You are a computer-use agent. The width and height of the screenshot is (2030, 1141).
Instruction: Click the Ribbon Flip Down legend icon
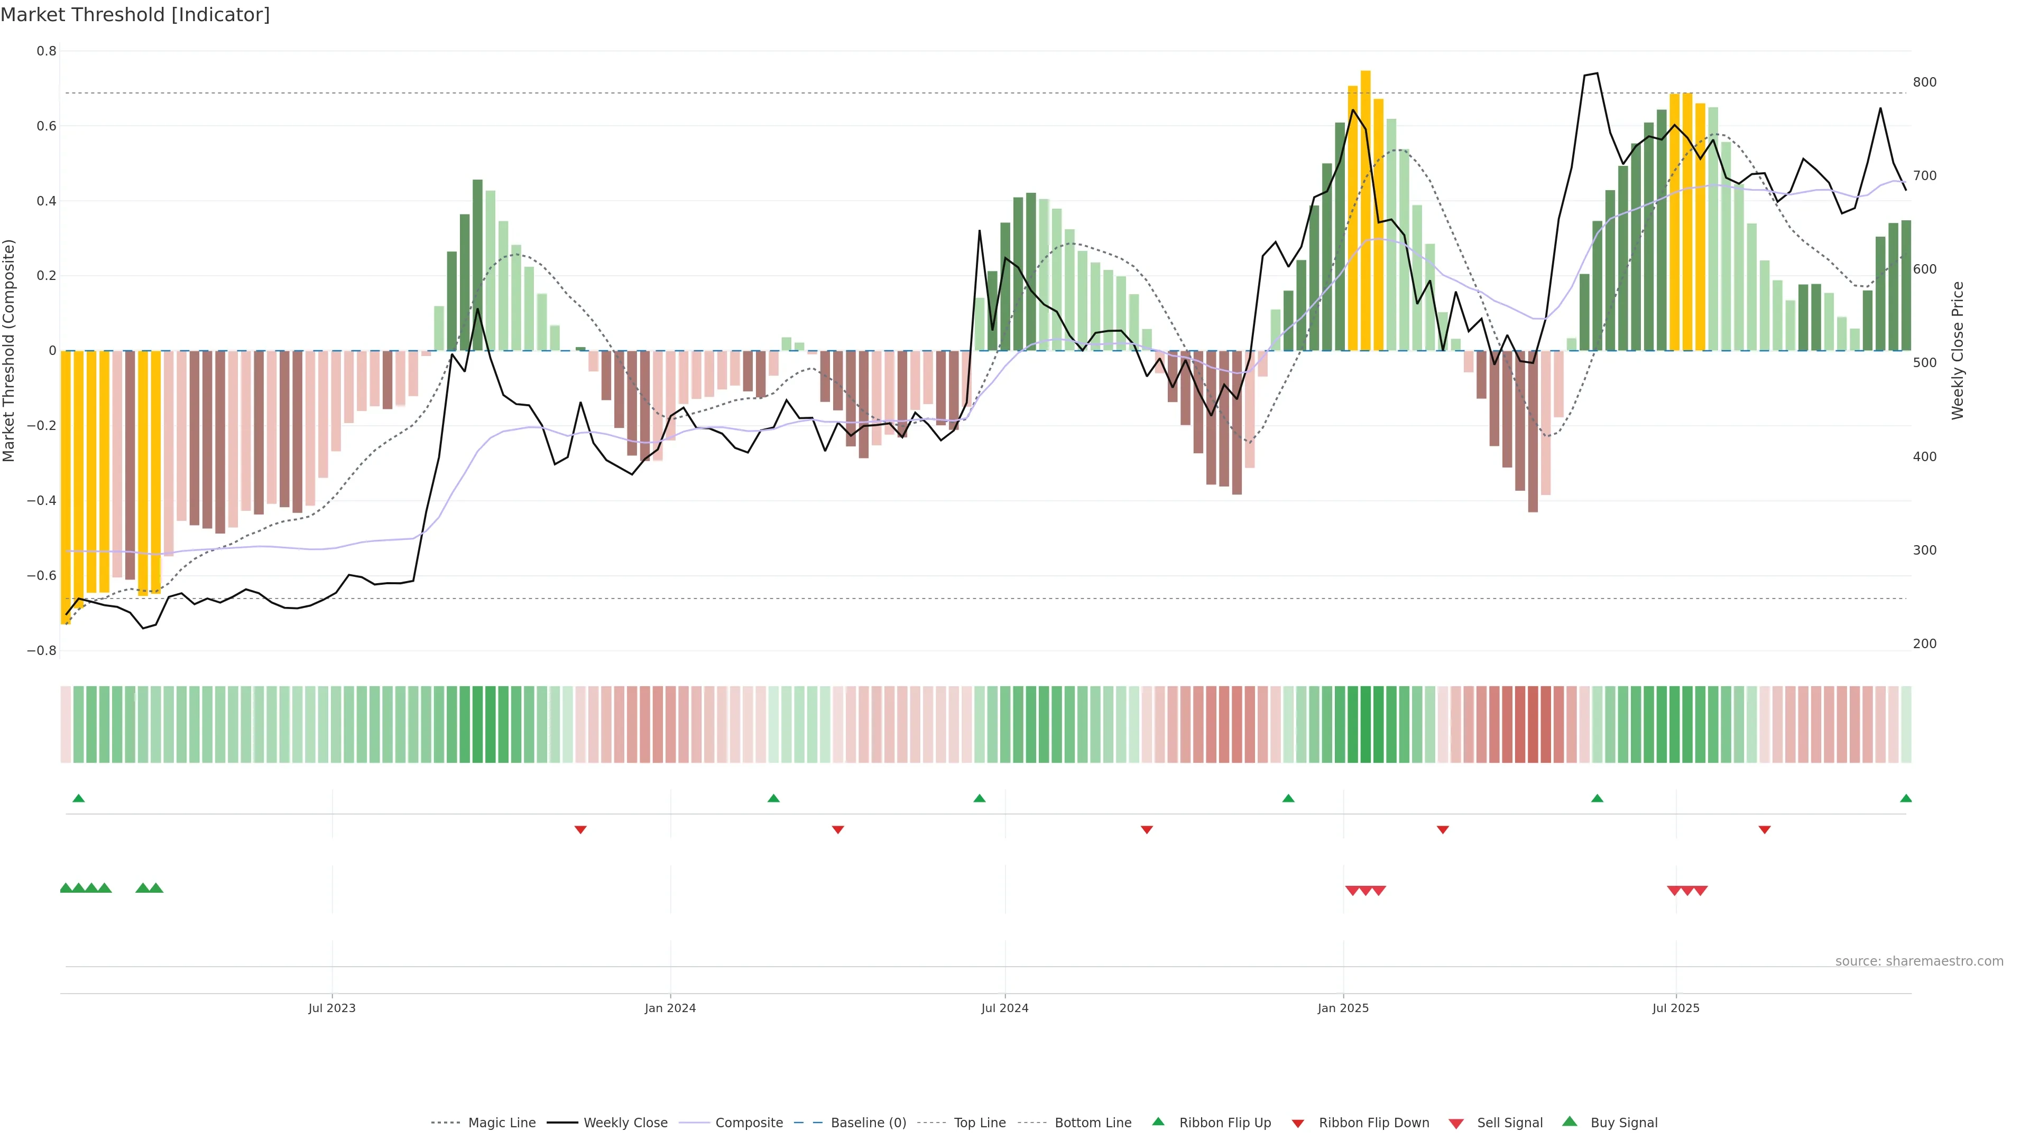1298,1124
